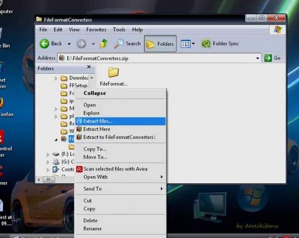The width and height of the screenshot is (299, 238).
Task: Expand the Control Panel tree node
Action: pyautogui.click(x=48, y=170)
